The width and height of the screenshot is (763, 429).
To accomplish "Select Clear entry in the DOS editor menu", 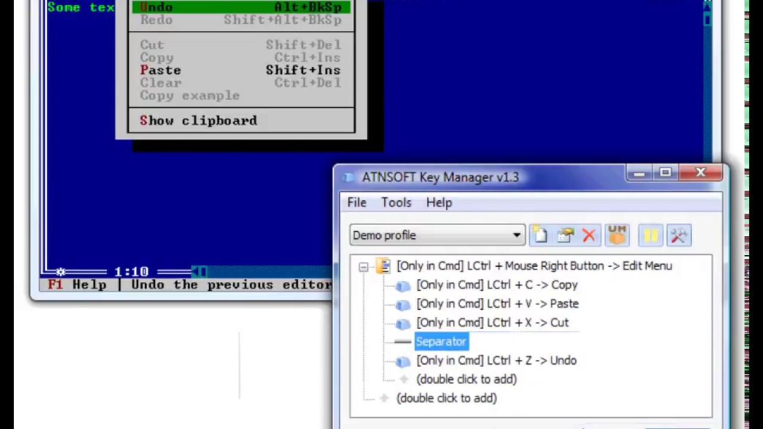I will coord(241,83).
